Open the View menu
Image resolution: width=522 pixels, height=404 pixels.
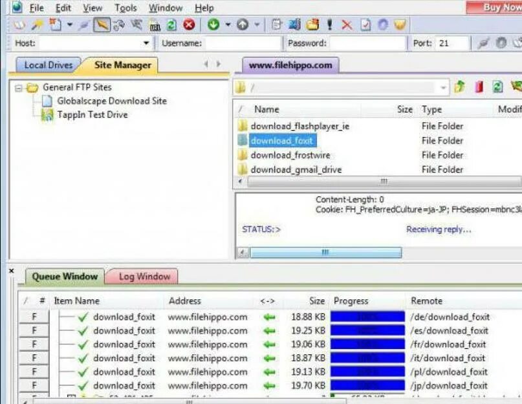point(92,8)
